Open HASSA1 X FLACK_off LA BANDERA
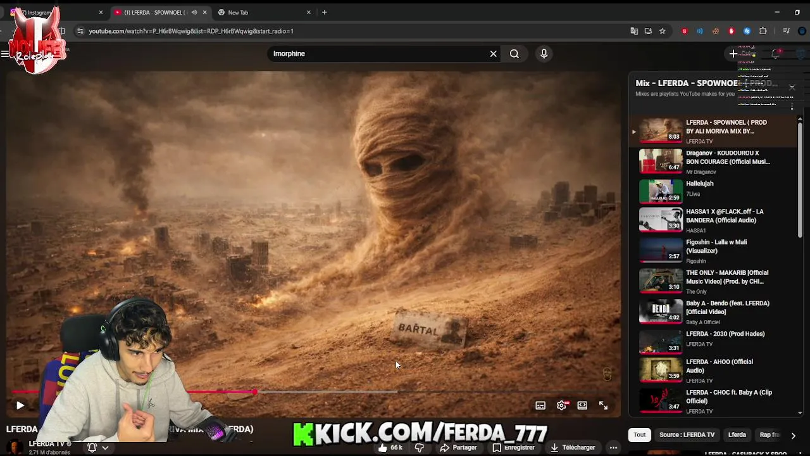The width and height of the screenshot is (810, 456). coord(713,220)
